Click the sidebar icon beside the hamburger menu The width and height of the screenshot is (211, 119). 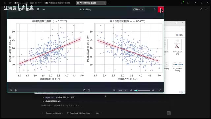click(x=10, y=3)
